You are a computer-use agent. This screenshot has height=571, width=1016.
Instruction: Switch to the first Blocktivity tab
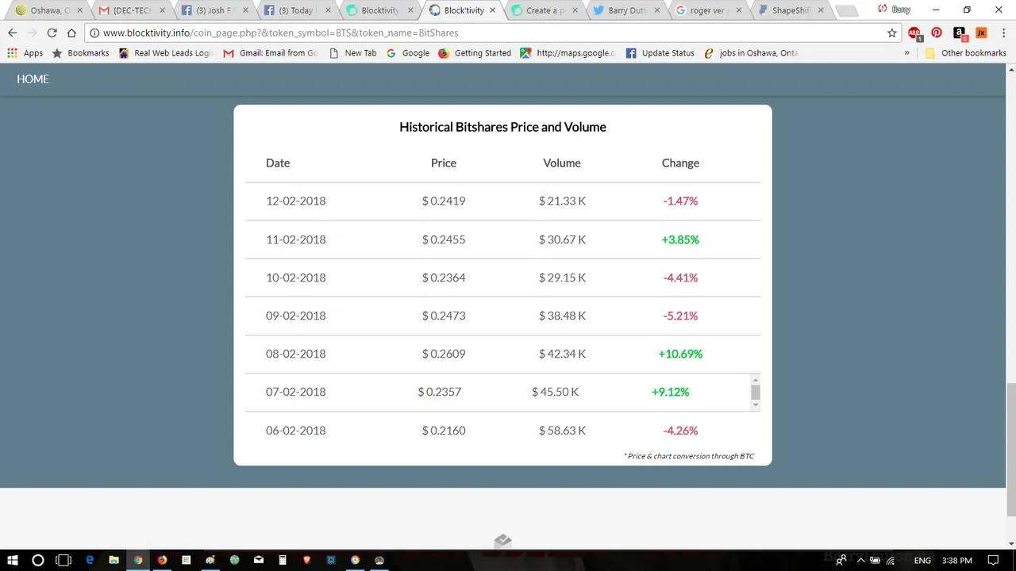tap(379, 10)
